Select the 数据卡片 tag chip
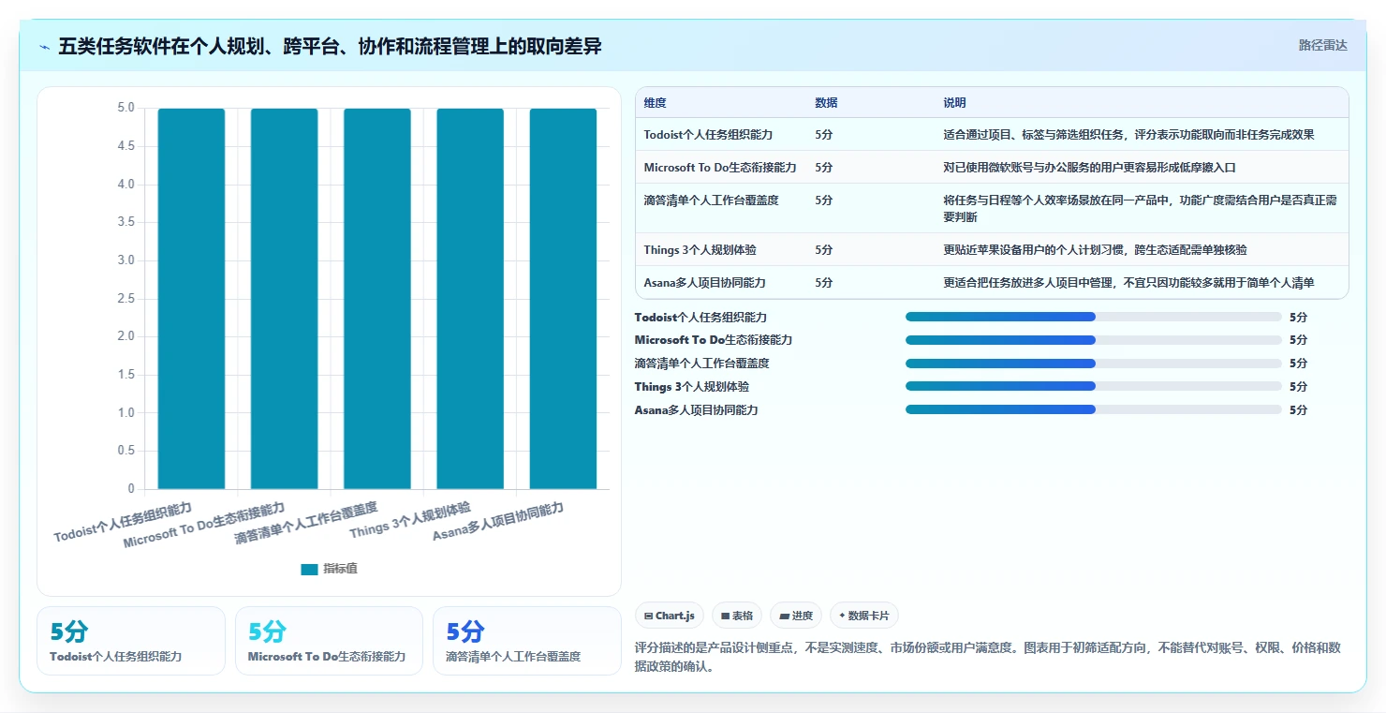 coord(863,616)
